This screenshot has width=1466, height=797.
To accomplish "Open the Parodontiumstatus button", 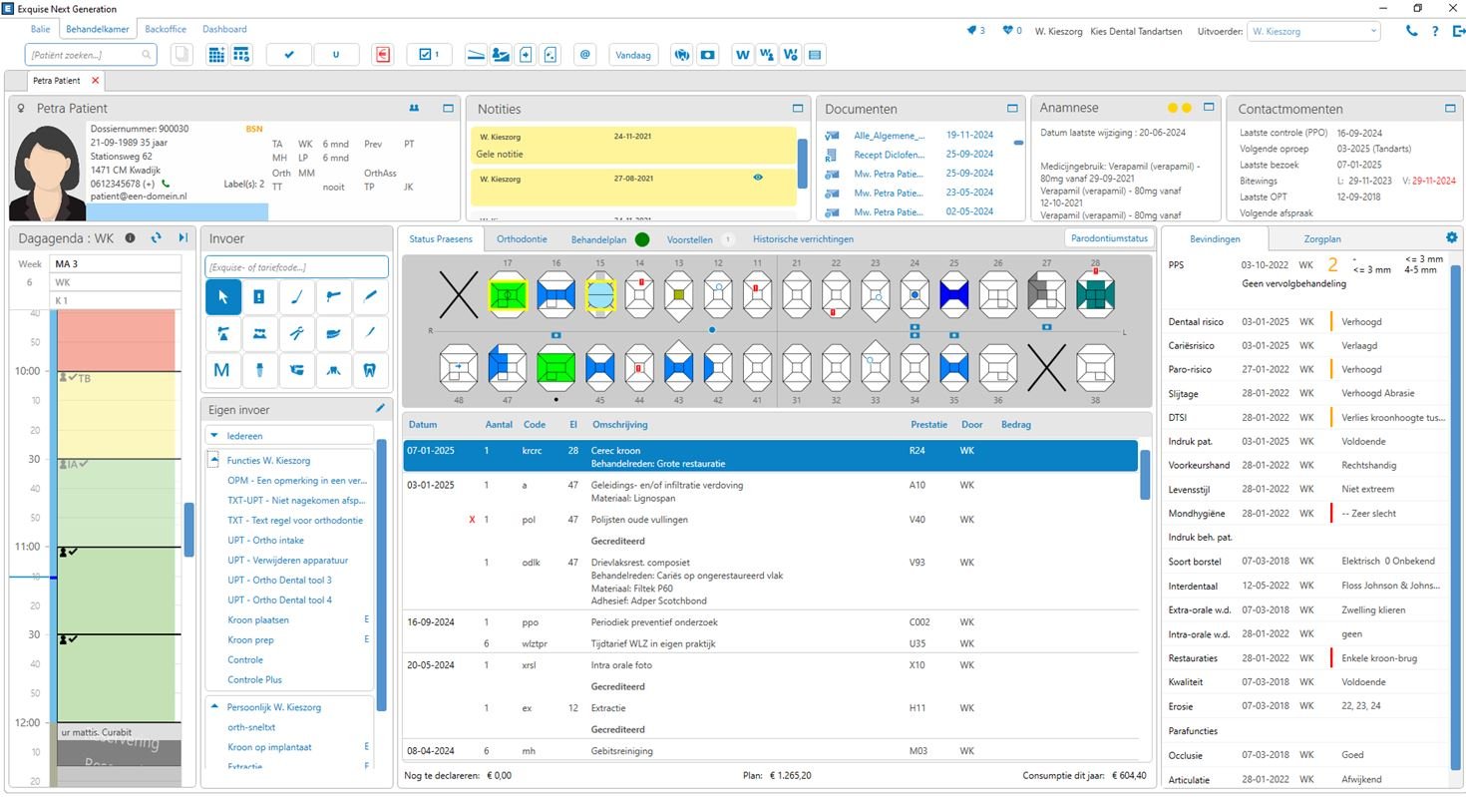I will (1109, 238).
